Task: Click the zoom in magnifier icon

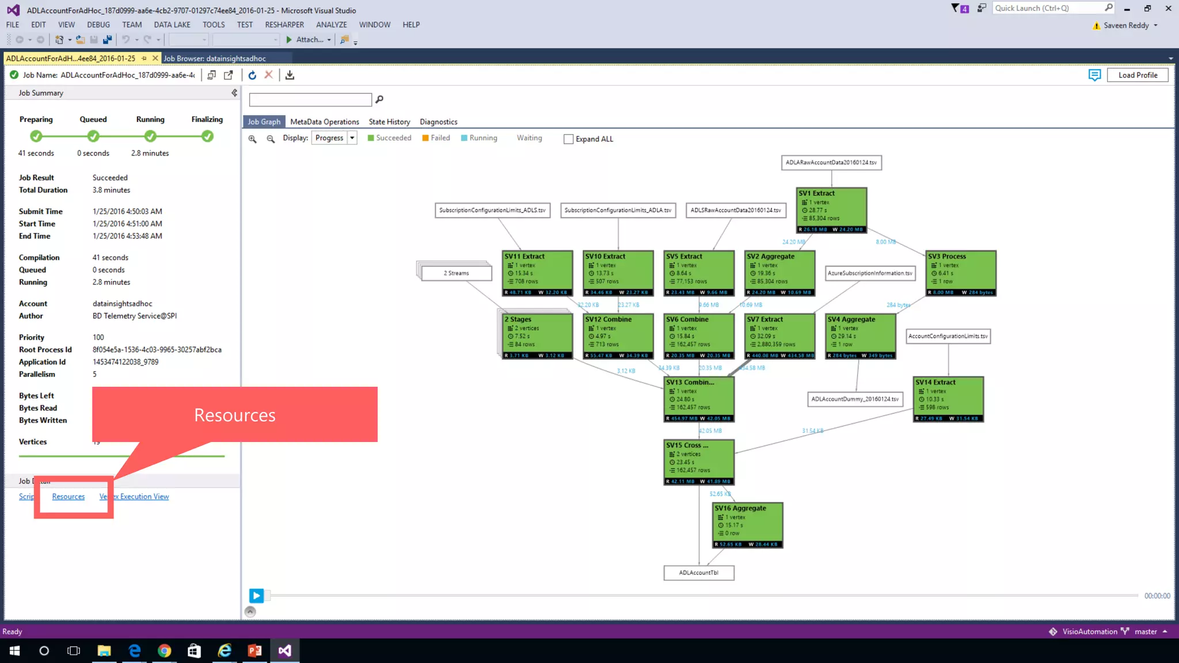Action: [x=252, y=139]
